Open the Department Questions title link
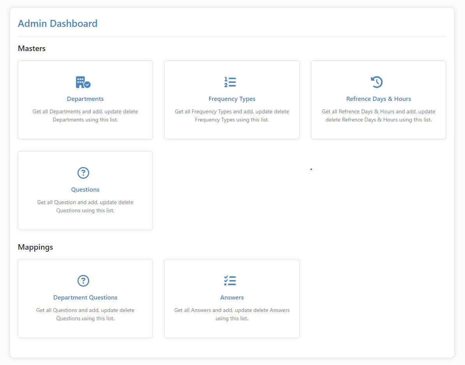This screenshot has height=365, width=465. [85, 298]
